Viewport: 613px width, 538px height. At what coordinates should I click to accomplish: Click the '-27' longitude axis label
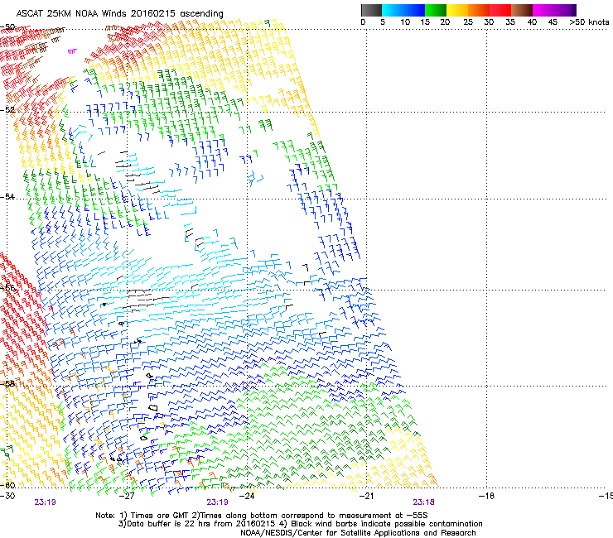click(x=127, y=496)
